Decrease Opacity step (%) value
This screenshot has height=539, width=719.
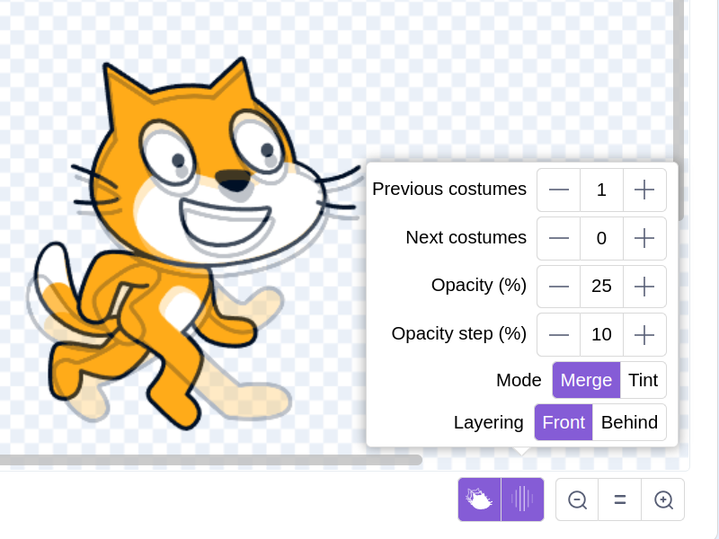558,334
